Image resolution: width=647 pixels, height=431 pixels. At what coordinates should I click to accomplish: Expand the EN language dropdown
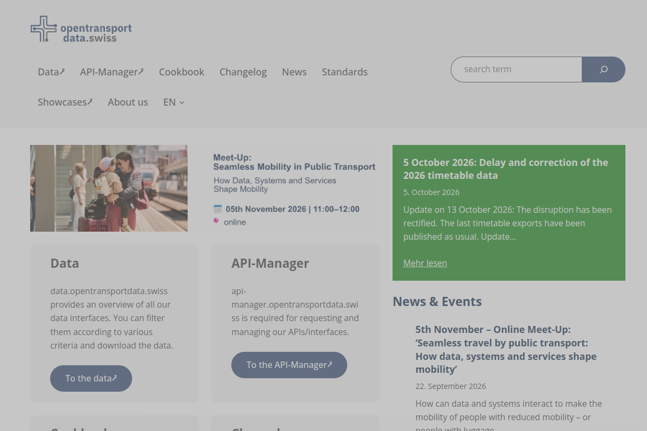point(174,102)
